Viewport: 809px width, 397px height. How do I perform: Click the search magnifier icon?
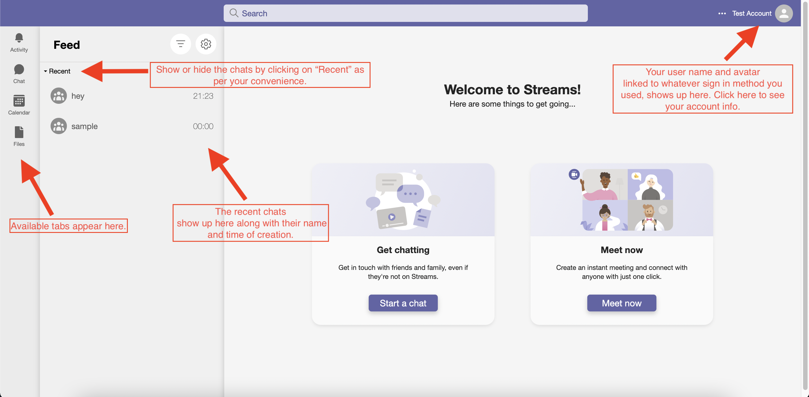click(234, 13)
